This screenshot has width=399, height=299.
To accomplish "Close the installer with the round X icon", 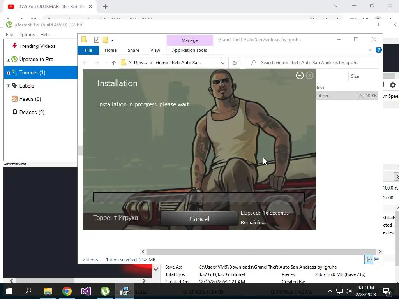I will (x=309, y=76).
